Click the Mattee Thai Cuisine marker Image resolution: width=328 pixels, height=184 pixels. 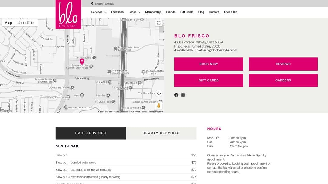(x=115, y=48)
